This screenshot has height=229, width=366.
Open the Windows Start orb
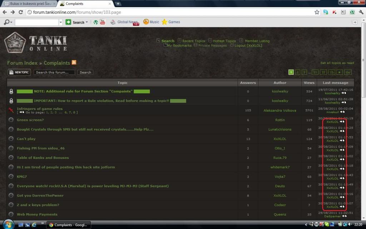pyautogui.click(x=8, y=224)
